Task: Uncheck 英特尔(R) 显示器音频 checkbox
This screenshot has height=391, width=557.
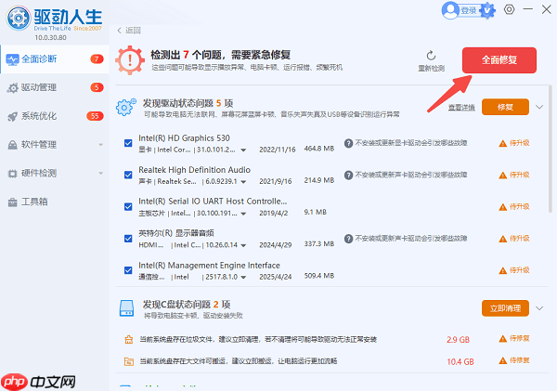Action: click(128, 239)
